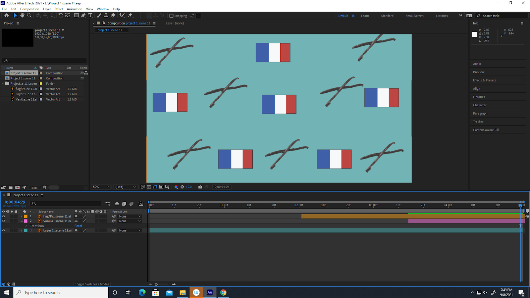Select the Roto Brush tool

[x=122, y=16]
